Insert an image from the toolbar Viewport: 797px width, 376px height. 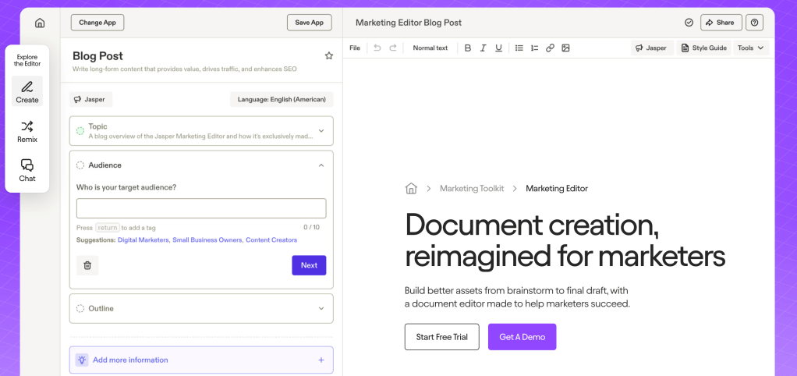565,48
